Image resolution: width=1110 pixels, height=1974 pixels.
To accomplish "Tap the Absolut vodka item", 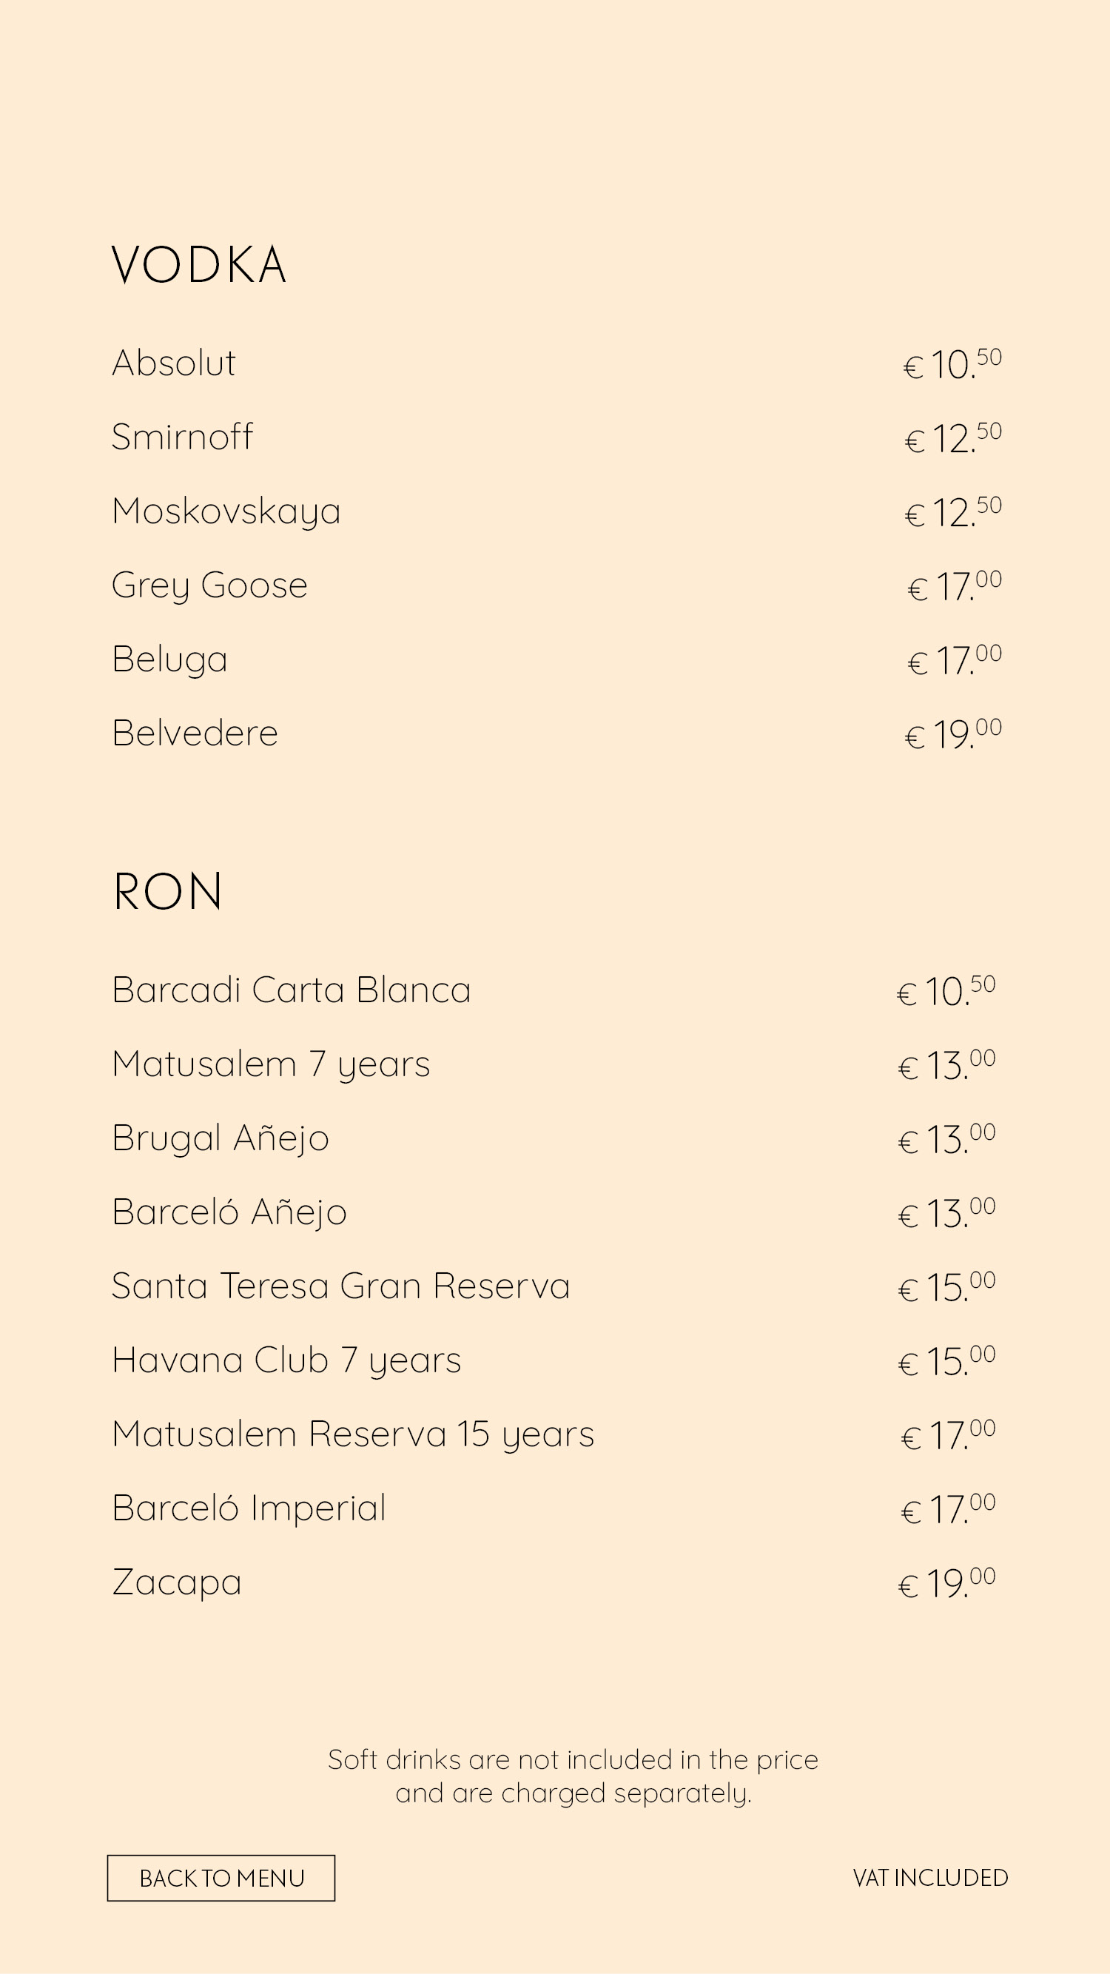I will point(174,363).
